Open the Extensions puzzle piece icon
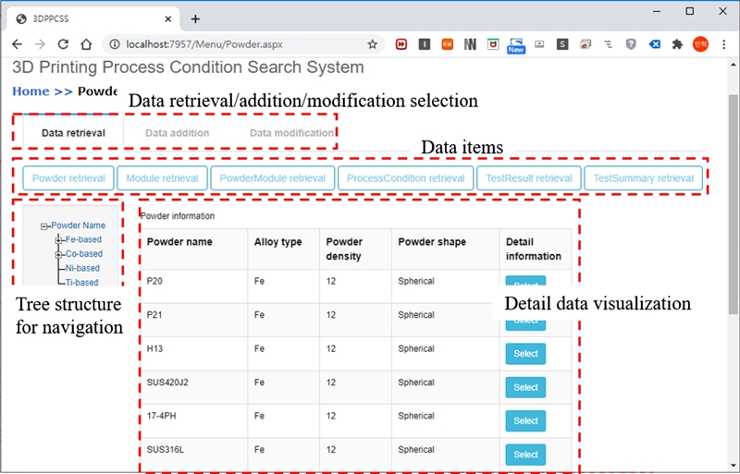 (x=677, y=43)
